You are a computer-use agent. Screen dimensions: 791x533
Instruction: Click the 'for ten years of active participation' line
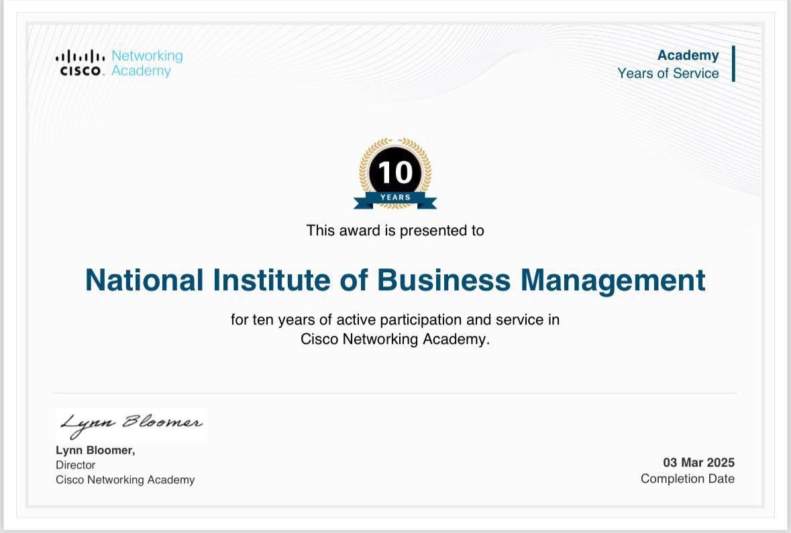[x=395, y=320]
